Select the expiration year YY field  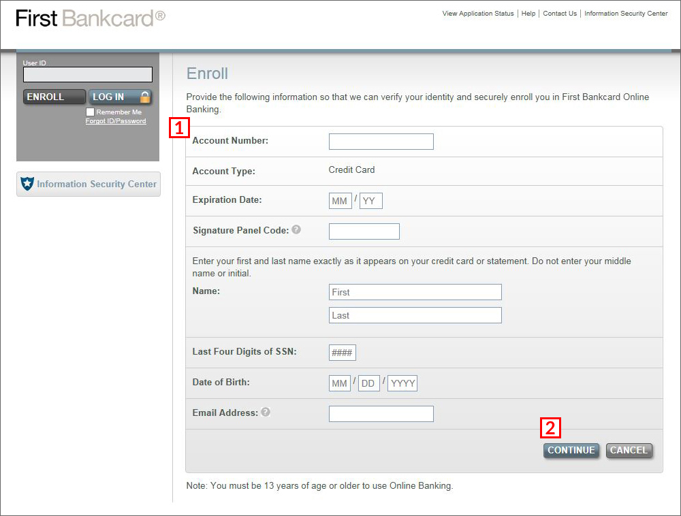click(371, 201)
